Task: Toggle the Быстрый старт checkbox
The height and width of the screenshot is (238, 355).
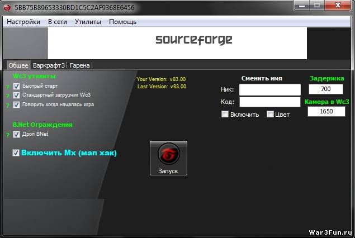Action: click(16, 86)
